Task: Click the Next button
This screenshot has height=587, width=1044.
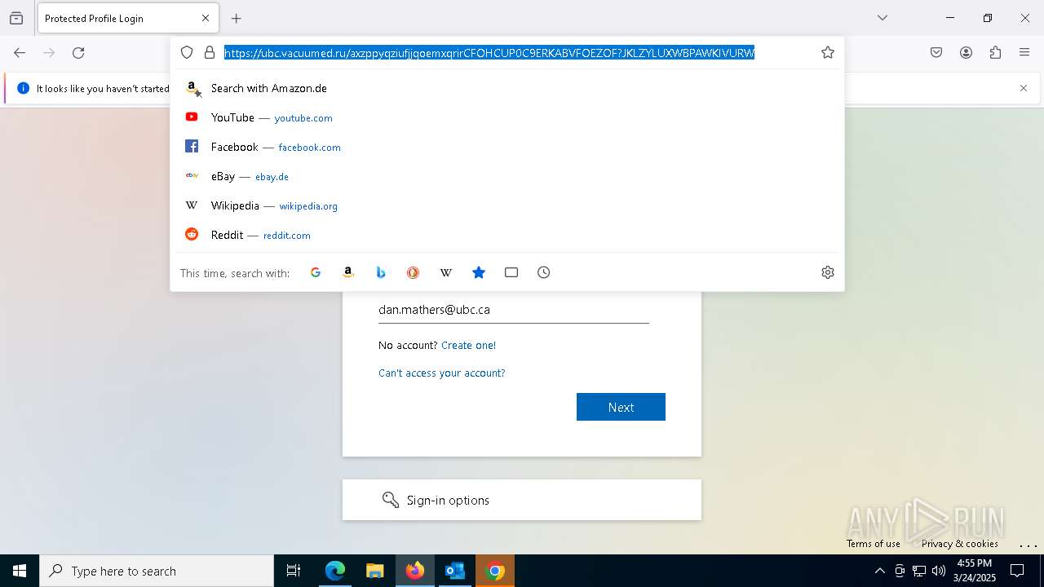Action: point(621,407)
